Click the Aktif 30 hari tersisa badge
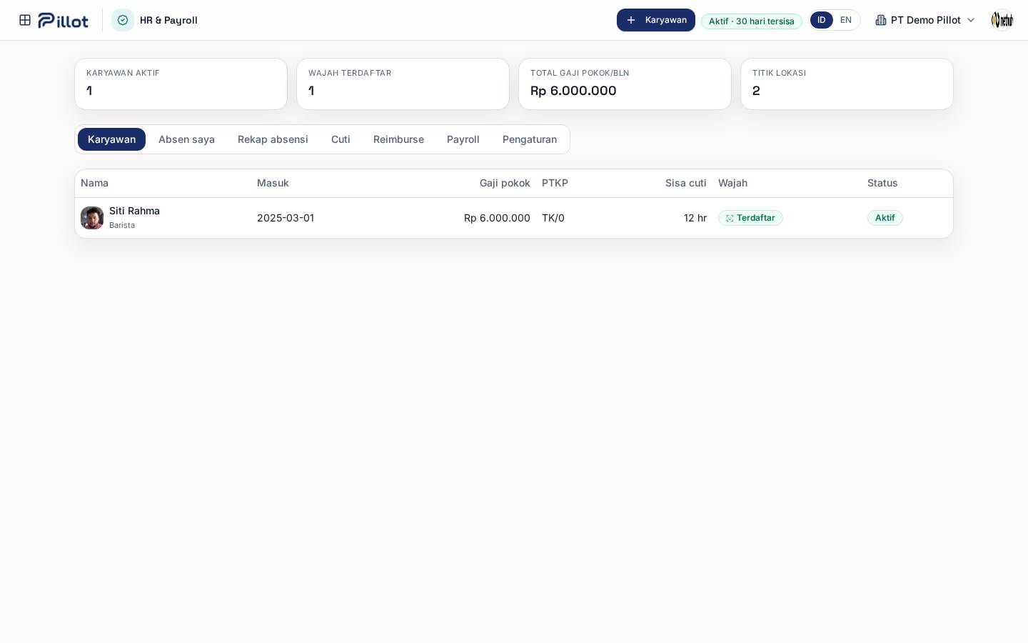 (x=752, y=21)
